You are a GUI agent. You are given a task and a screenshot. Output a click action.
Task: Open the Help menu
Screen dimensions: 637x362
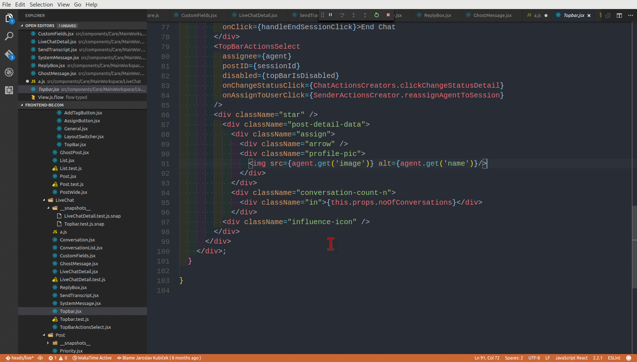91,4
